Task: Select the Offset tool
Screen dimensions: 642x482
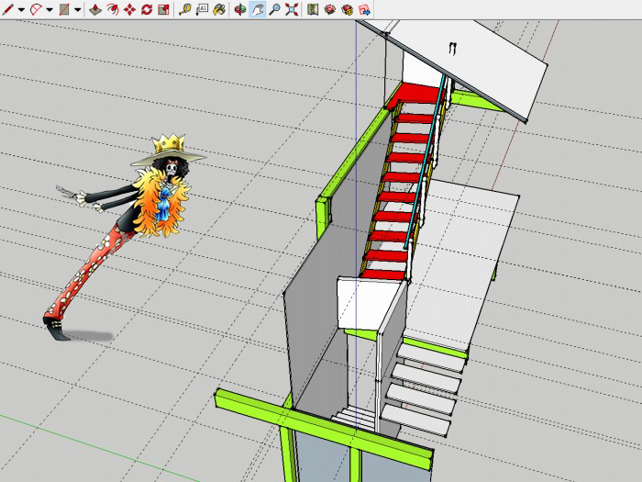Action: 113,9
